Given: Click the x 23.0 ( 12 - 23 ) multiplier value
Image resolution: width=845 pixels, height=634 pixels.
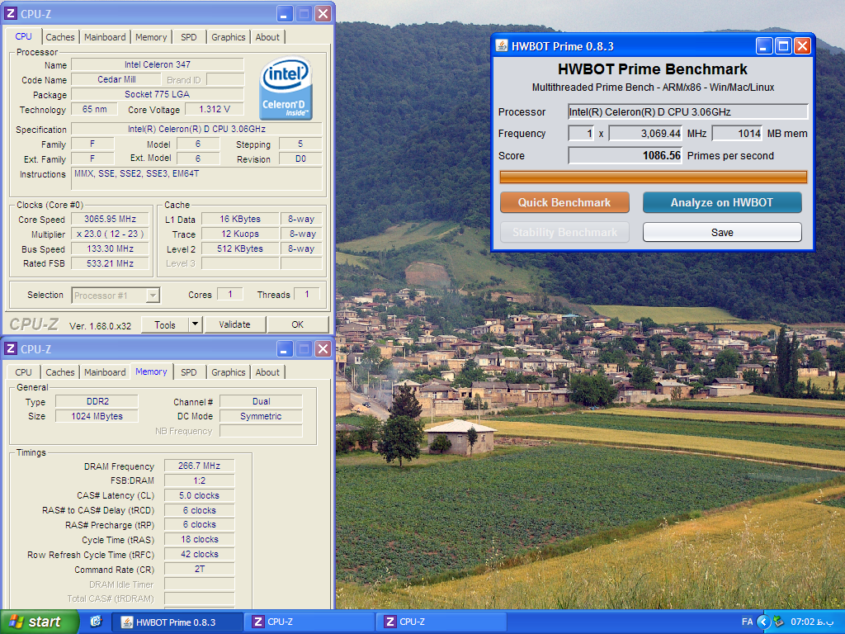Looking at the screenshot, I should point(110,234).
